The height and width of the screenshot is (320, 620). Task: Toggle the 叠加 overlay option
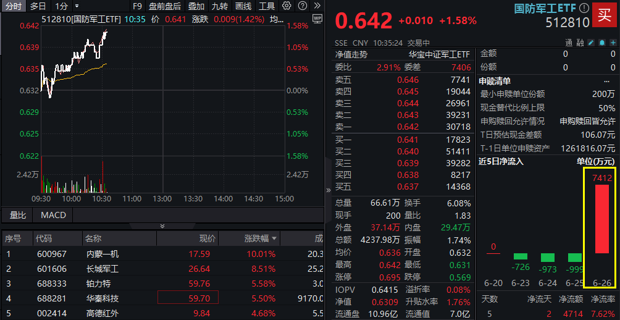(196, 6)
